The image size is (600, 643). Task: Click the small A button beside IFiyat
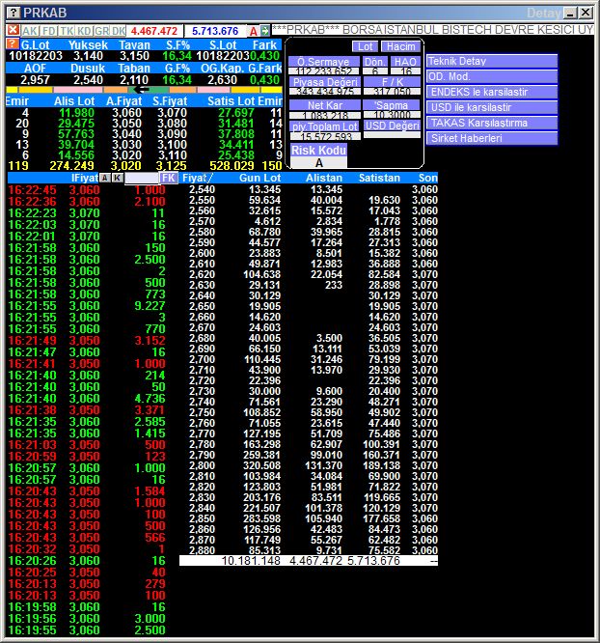point(104,179)
